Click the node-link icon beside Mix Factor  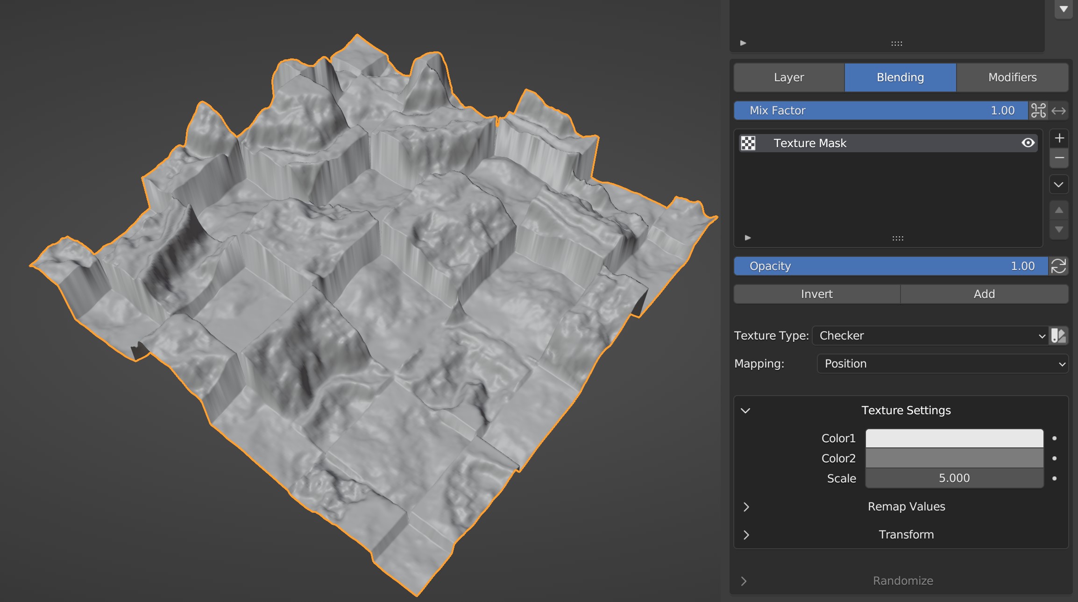[x=1038, y=111]
